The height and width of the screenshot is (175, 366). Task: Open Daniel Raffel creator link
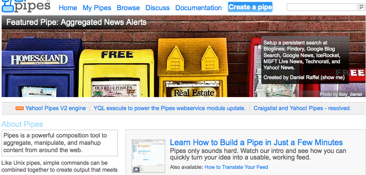coord(304,78)
